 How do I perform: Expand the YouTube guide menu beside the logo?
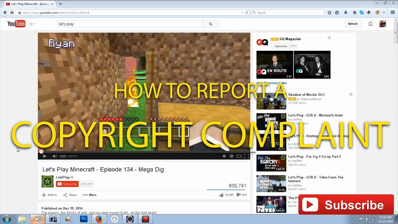32,24
